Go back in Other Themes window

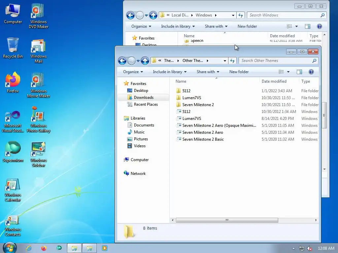click(x=122, y=61)
